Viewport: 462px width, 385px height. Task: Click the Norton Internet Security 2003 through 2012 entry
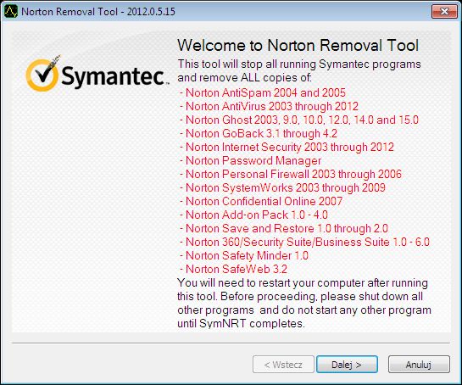tap(287, 147)
